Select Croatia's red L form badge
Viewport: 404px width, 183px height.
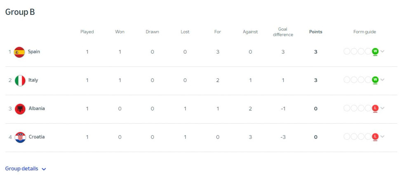pos(375,136)
